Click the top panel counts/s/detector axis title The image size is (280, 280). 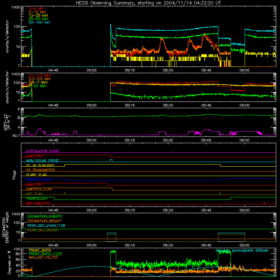(x=7, y=36)
